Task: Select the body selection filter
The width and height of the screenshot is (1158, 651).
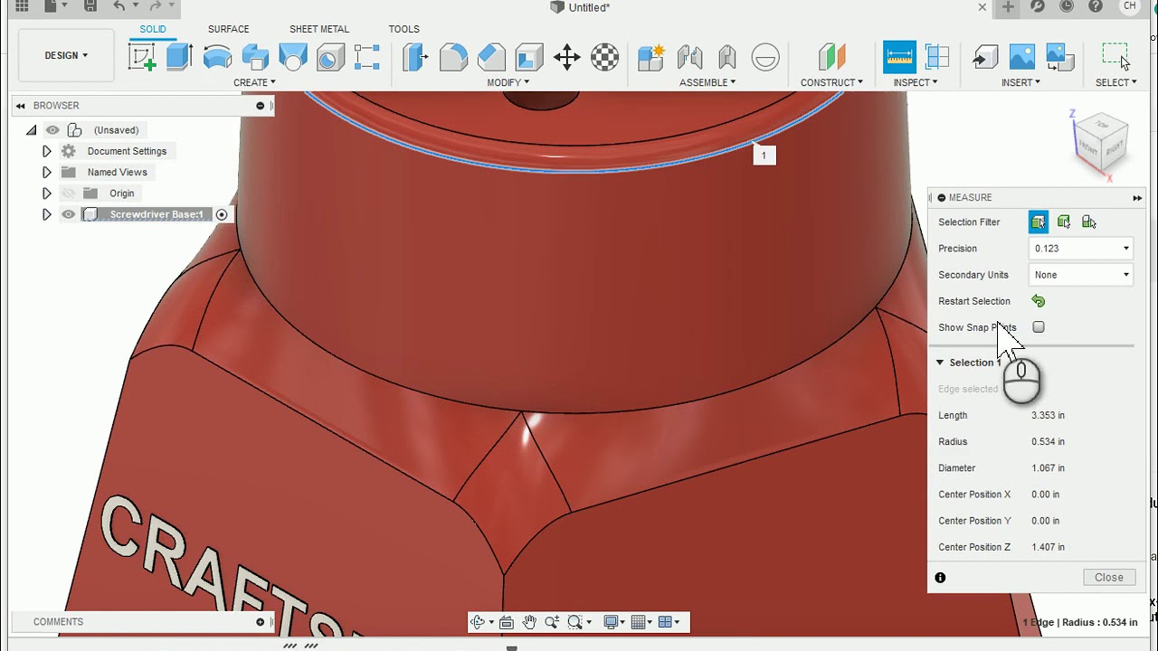Action: coord(1039,222)
